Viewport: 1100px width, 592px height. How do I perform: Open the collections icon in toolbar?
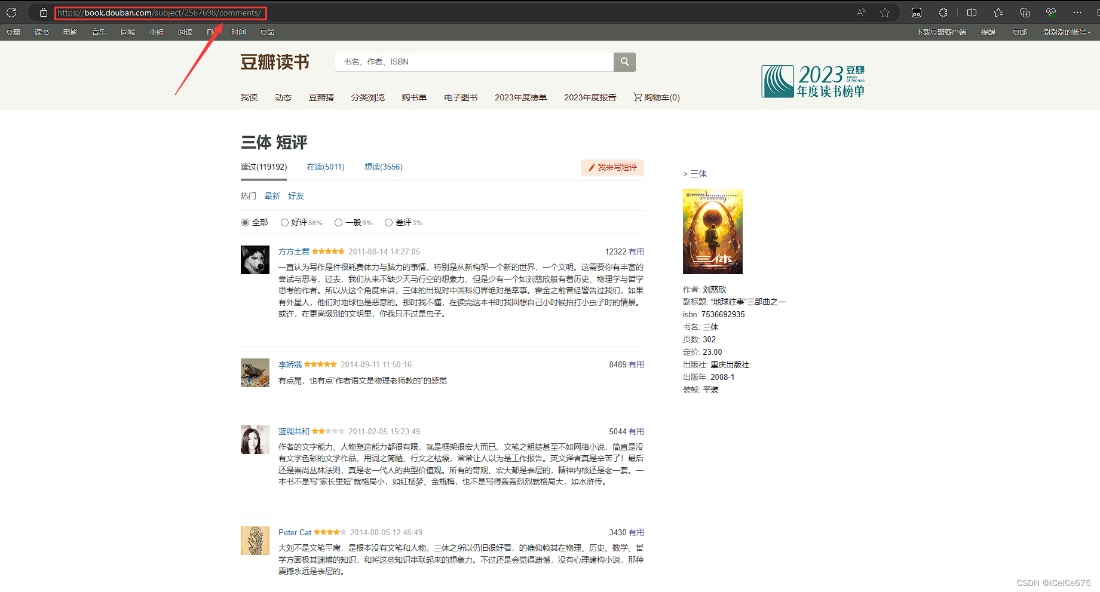click(x=1025, y=13)
